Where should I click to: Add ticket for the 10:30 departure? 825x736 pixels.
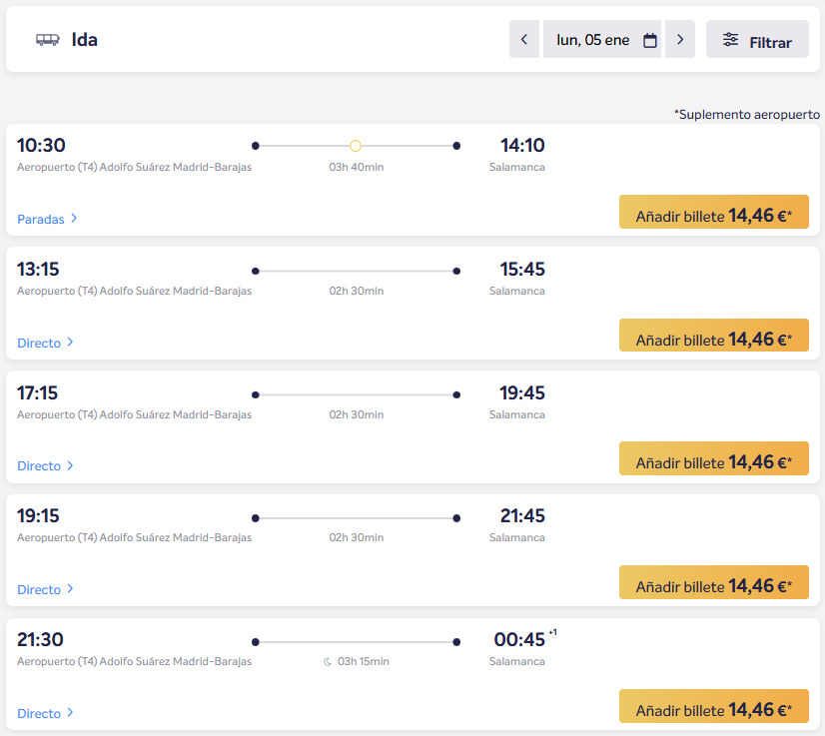pos(713,213)
